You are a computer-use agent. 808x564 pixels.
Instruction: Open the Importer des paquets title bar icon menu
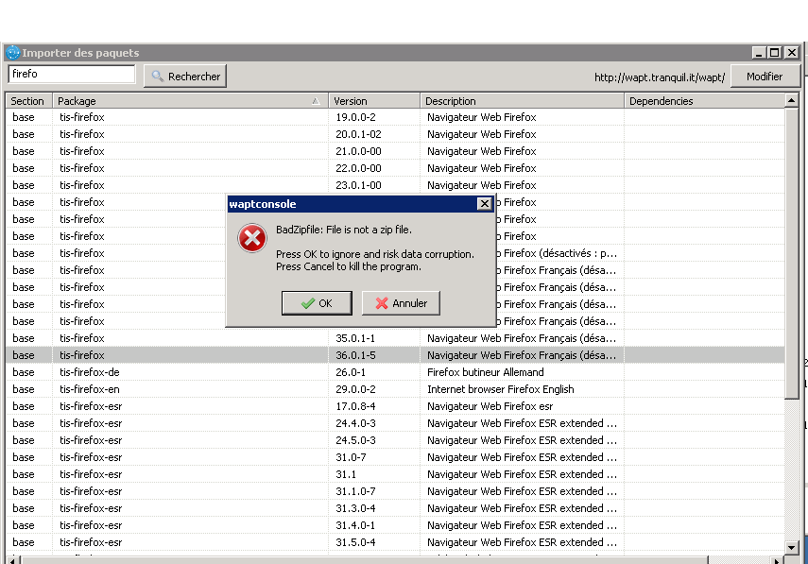point(13,53)
